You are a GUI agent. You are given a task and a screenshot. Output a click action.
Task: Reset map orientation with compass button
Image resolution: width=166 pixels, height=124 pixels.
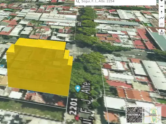[162, 12]
